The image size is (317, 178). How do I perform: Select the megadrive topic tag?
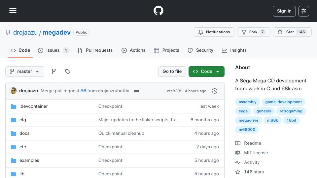click(248, 120)
